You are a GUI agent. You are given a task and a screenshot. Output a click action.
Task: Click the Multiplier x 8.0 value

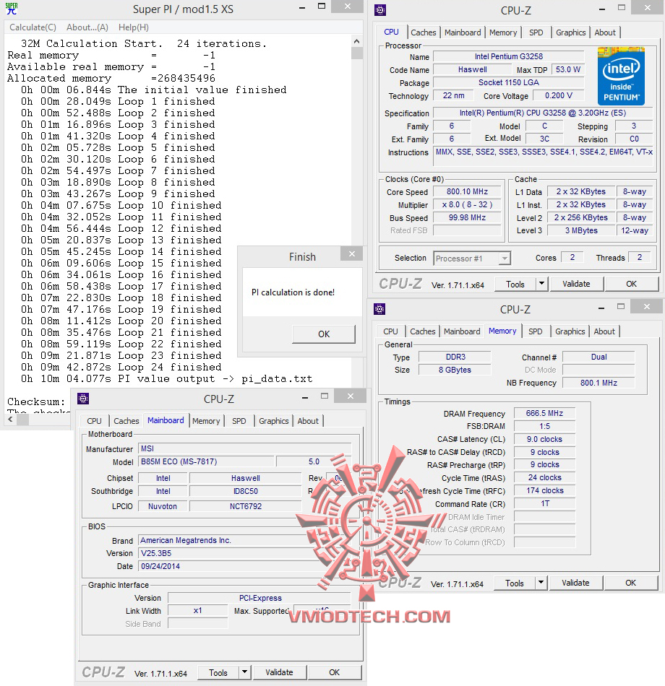[467, 205]
